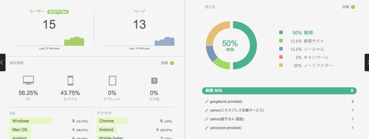This screenshot has height=139, width=369.
Task: Click the tablet device icon
Action: [x=112, y=81]
